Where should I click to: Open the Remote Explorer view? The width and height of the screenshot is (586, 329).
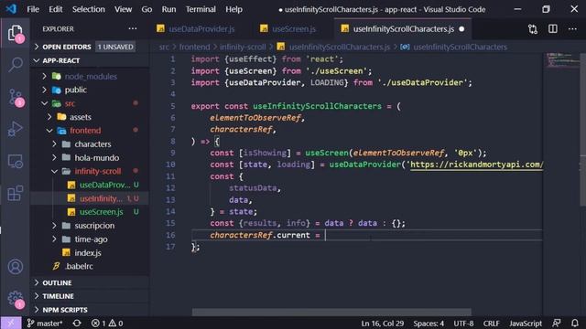click(15, 161)
